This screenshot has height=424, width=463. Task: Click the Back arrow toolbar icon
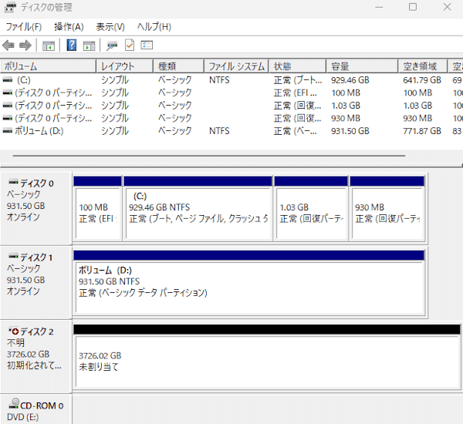8,45
